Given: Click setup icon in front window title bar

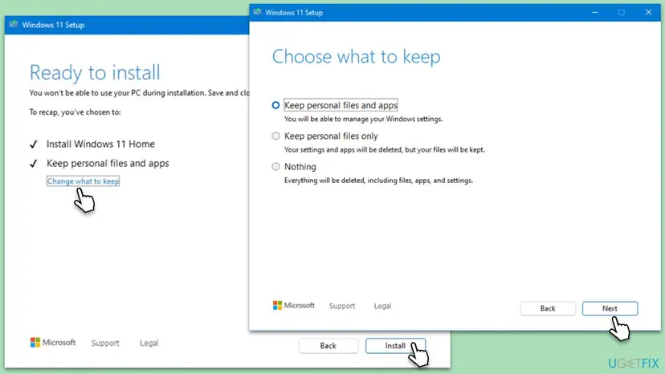Looking at the screenshot, I should coord(258,12).
